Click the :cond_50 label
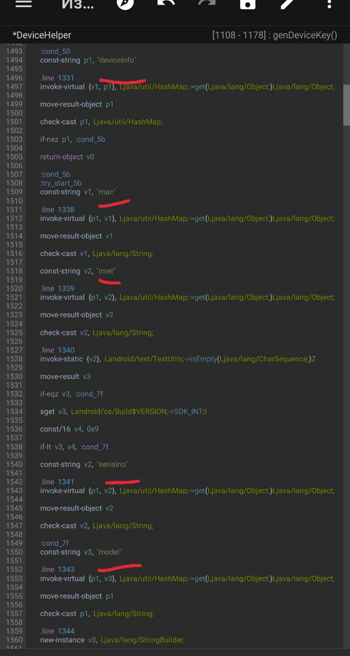This screenshot has height=656, width=350. [55, 51]
